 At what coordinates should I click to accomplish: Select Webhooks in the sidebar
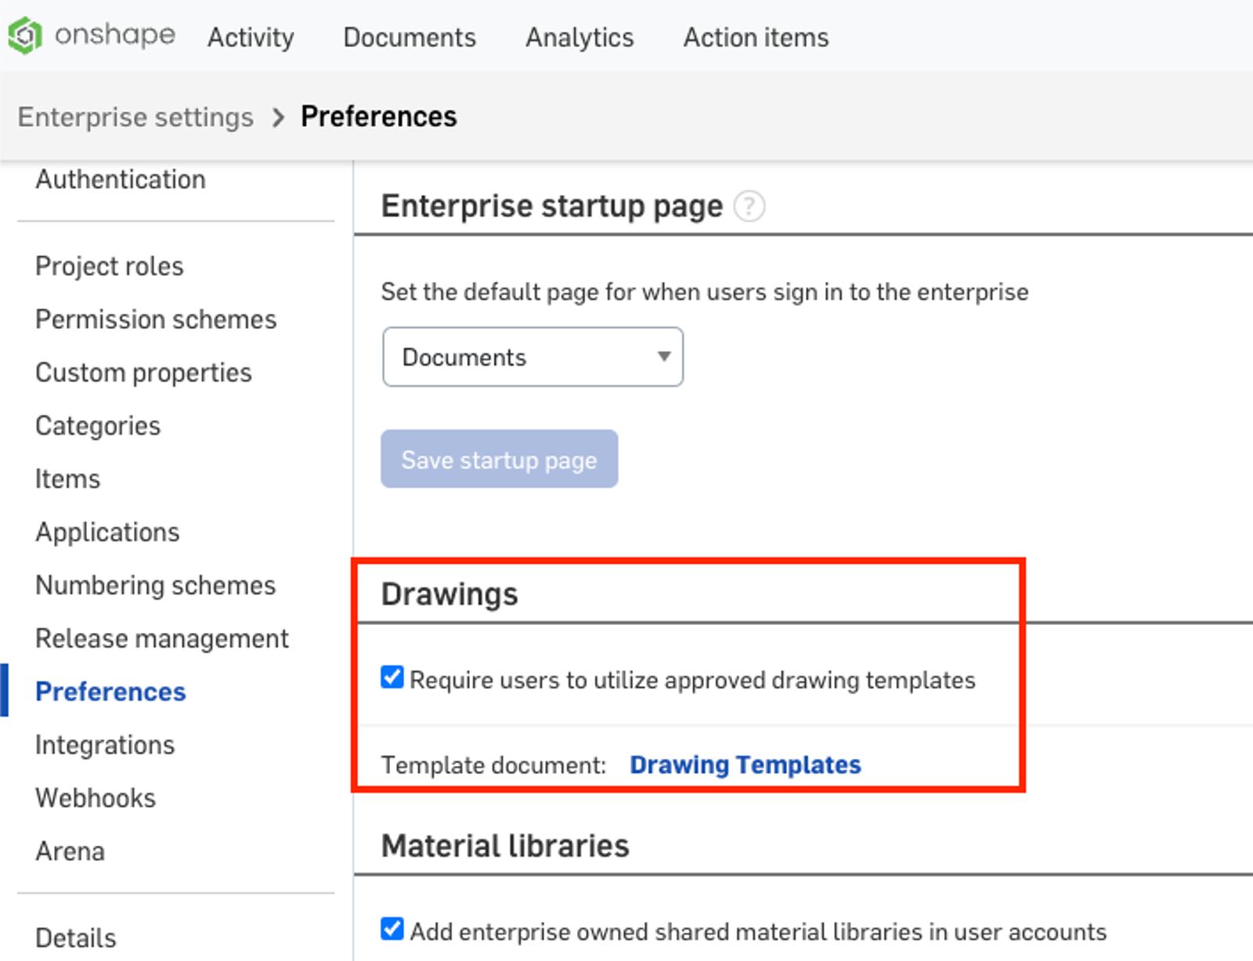[95, 798]
